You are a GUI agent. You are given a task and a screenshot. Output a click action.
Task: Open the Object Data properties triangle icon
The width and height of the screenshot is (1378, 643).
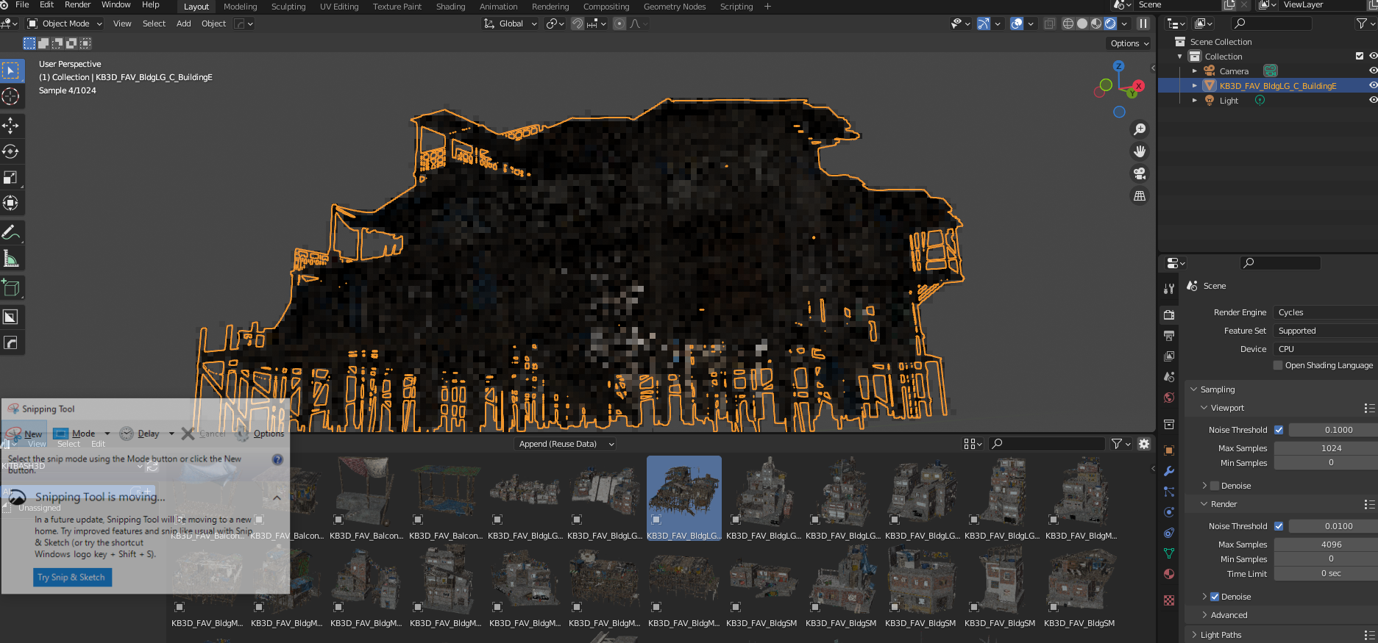[x=1169, y=553]
